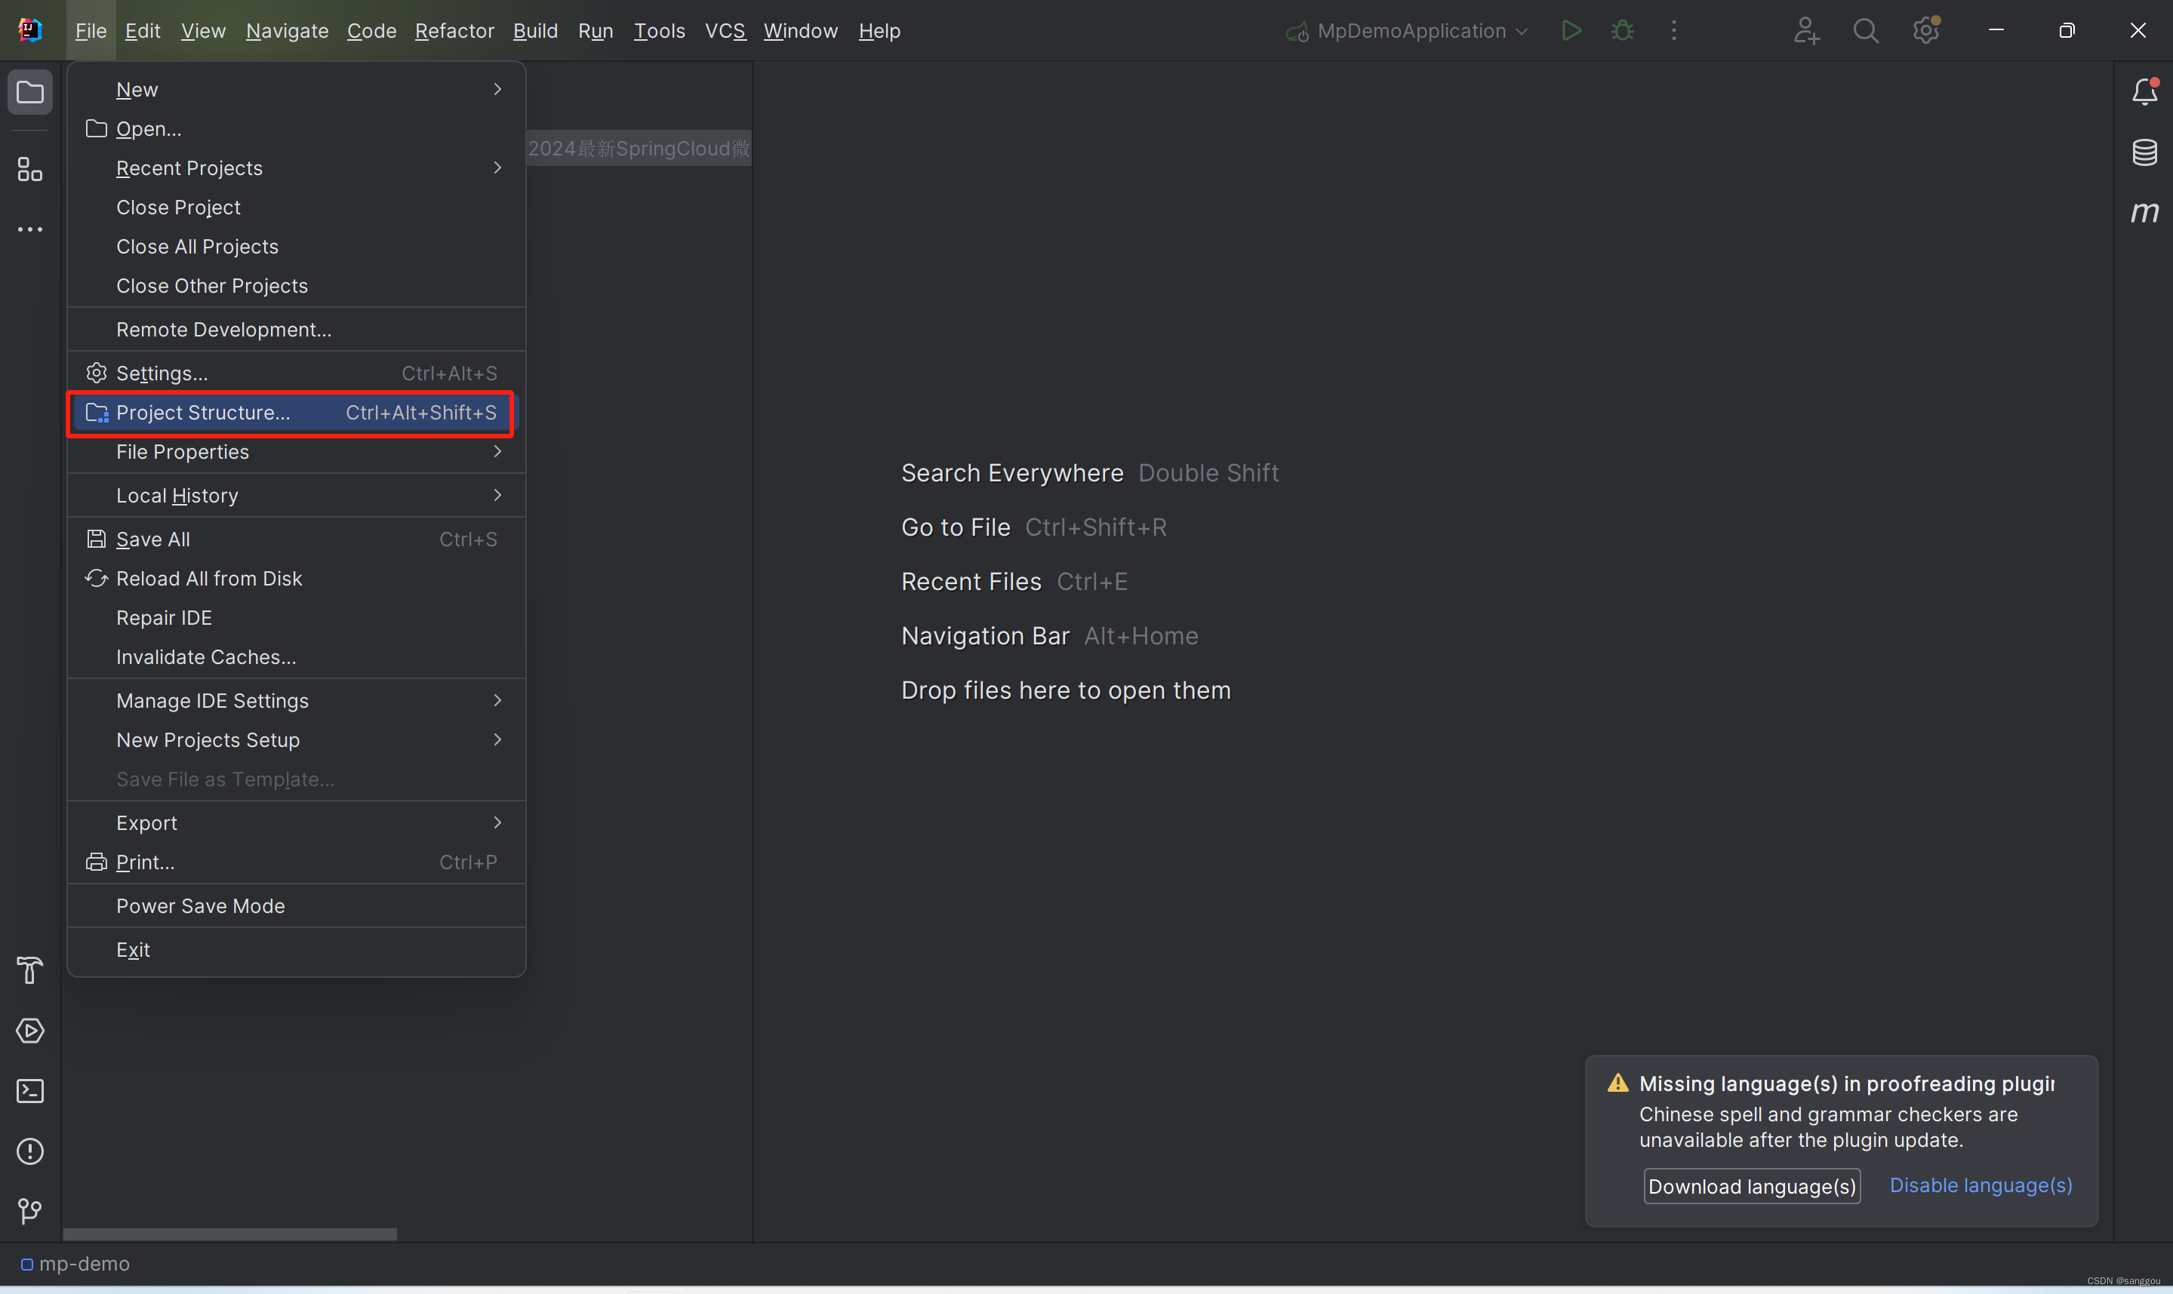The height and width of the screenshot is (1294, 2173).
Task: Open the Notifications bell
Action: tap(2144, 91)
